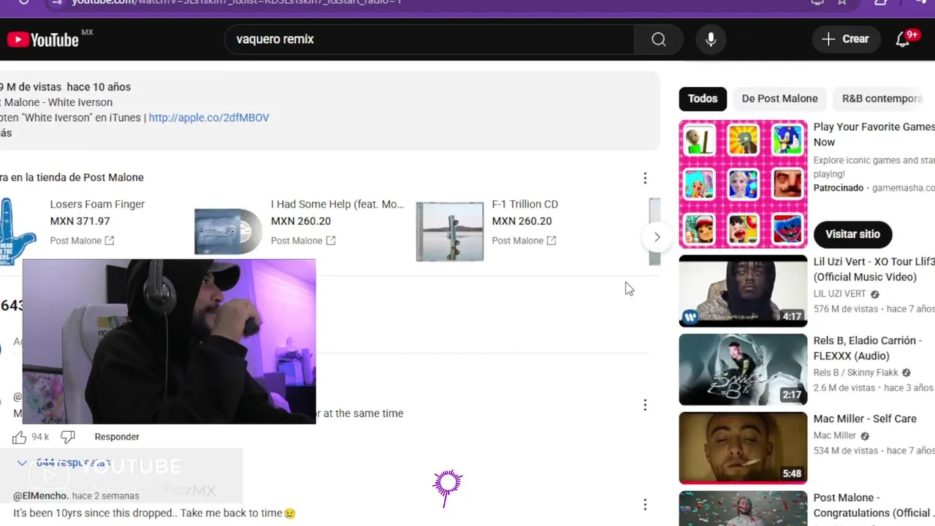Play Post Malone Congratulations thumbnail

(x=743, y=508)
